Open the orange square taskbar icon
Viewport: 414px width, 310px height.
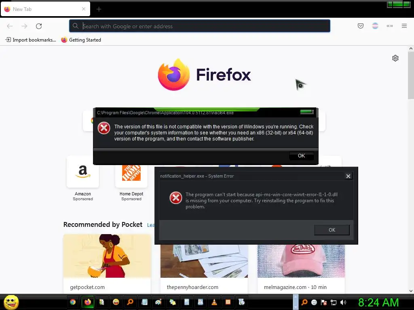click(x=228, y=302)
